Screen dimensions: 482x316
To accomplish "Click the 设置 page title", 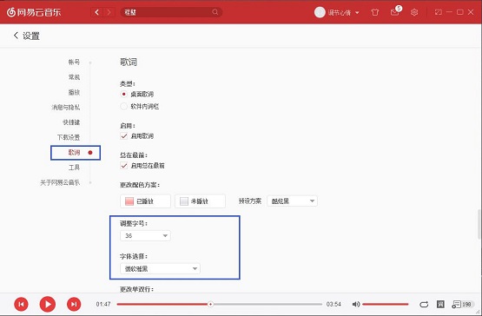I will [31, 36].
